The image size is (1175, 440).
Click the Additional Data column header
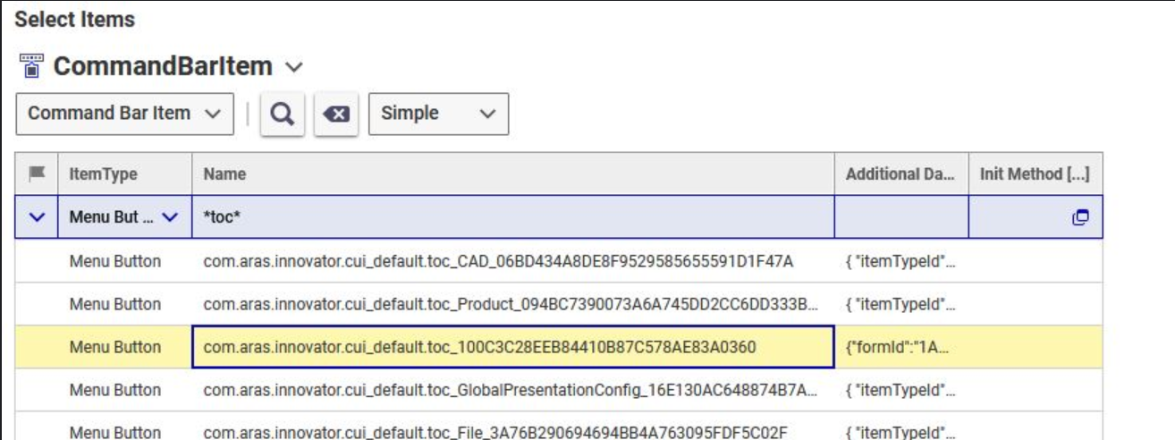900,173
